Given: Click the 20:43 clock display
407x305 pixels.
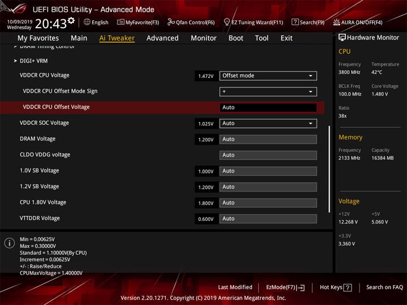Looking at the screenshot, I should (x=51, y=24).
